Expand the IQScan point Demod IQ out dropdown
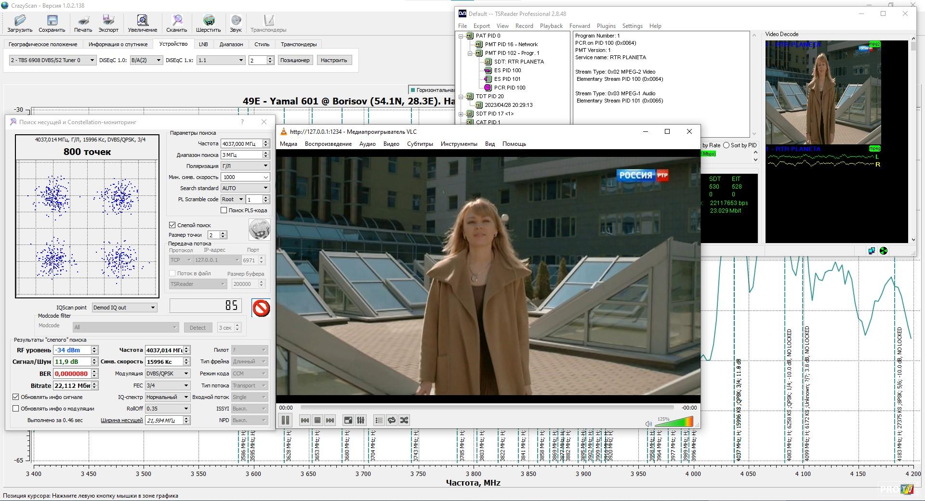The height and width of the screenshot is (501, 925). point(125,308)
